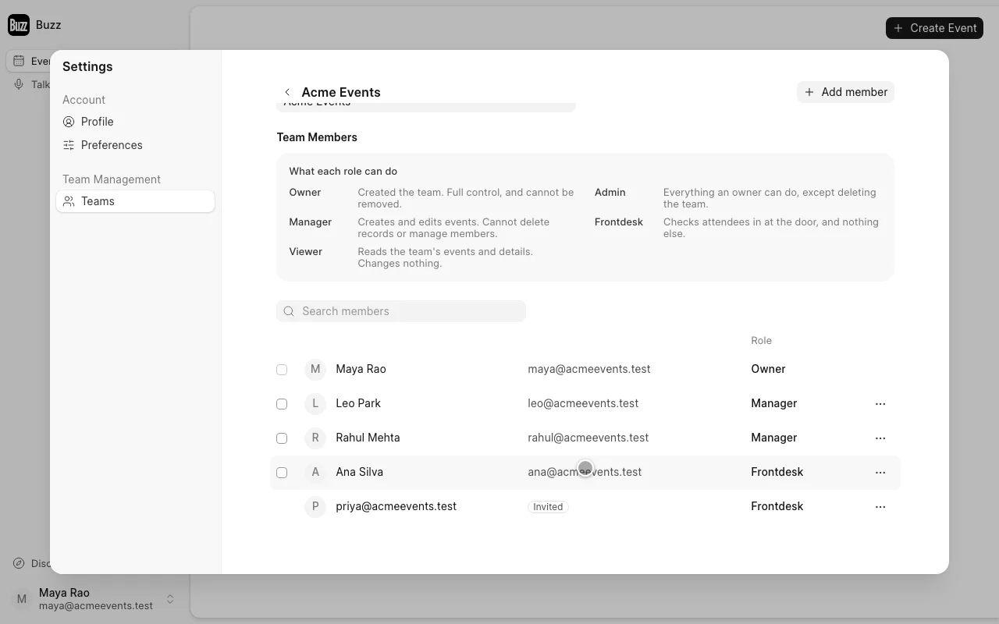This screenshot has height=624, width=999.
Task: Click the Team Members heading
Action: pos(317,137)
